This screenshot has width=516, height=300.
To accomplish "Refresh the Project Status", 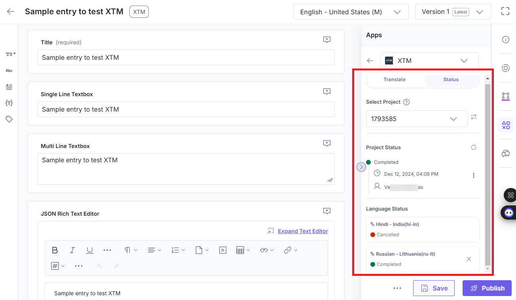I will tap(474, 147).
